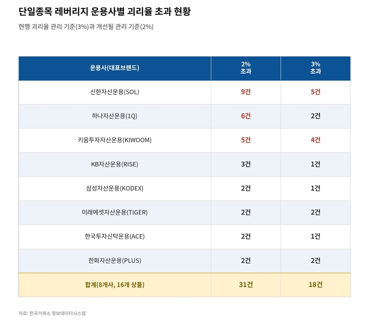Click the 5건 value in the 신한자산운용(SOL) row
Viewport: 369px width, 330px height.
point(315,92)
